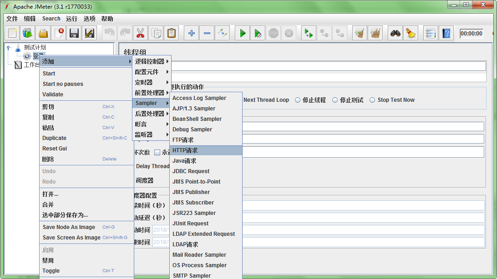Open the Help question-mark toolbar icon
The height and width of the screenshot is (279, 497).
pos(446,33)
